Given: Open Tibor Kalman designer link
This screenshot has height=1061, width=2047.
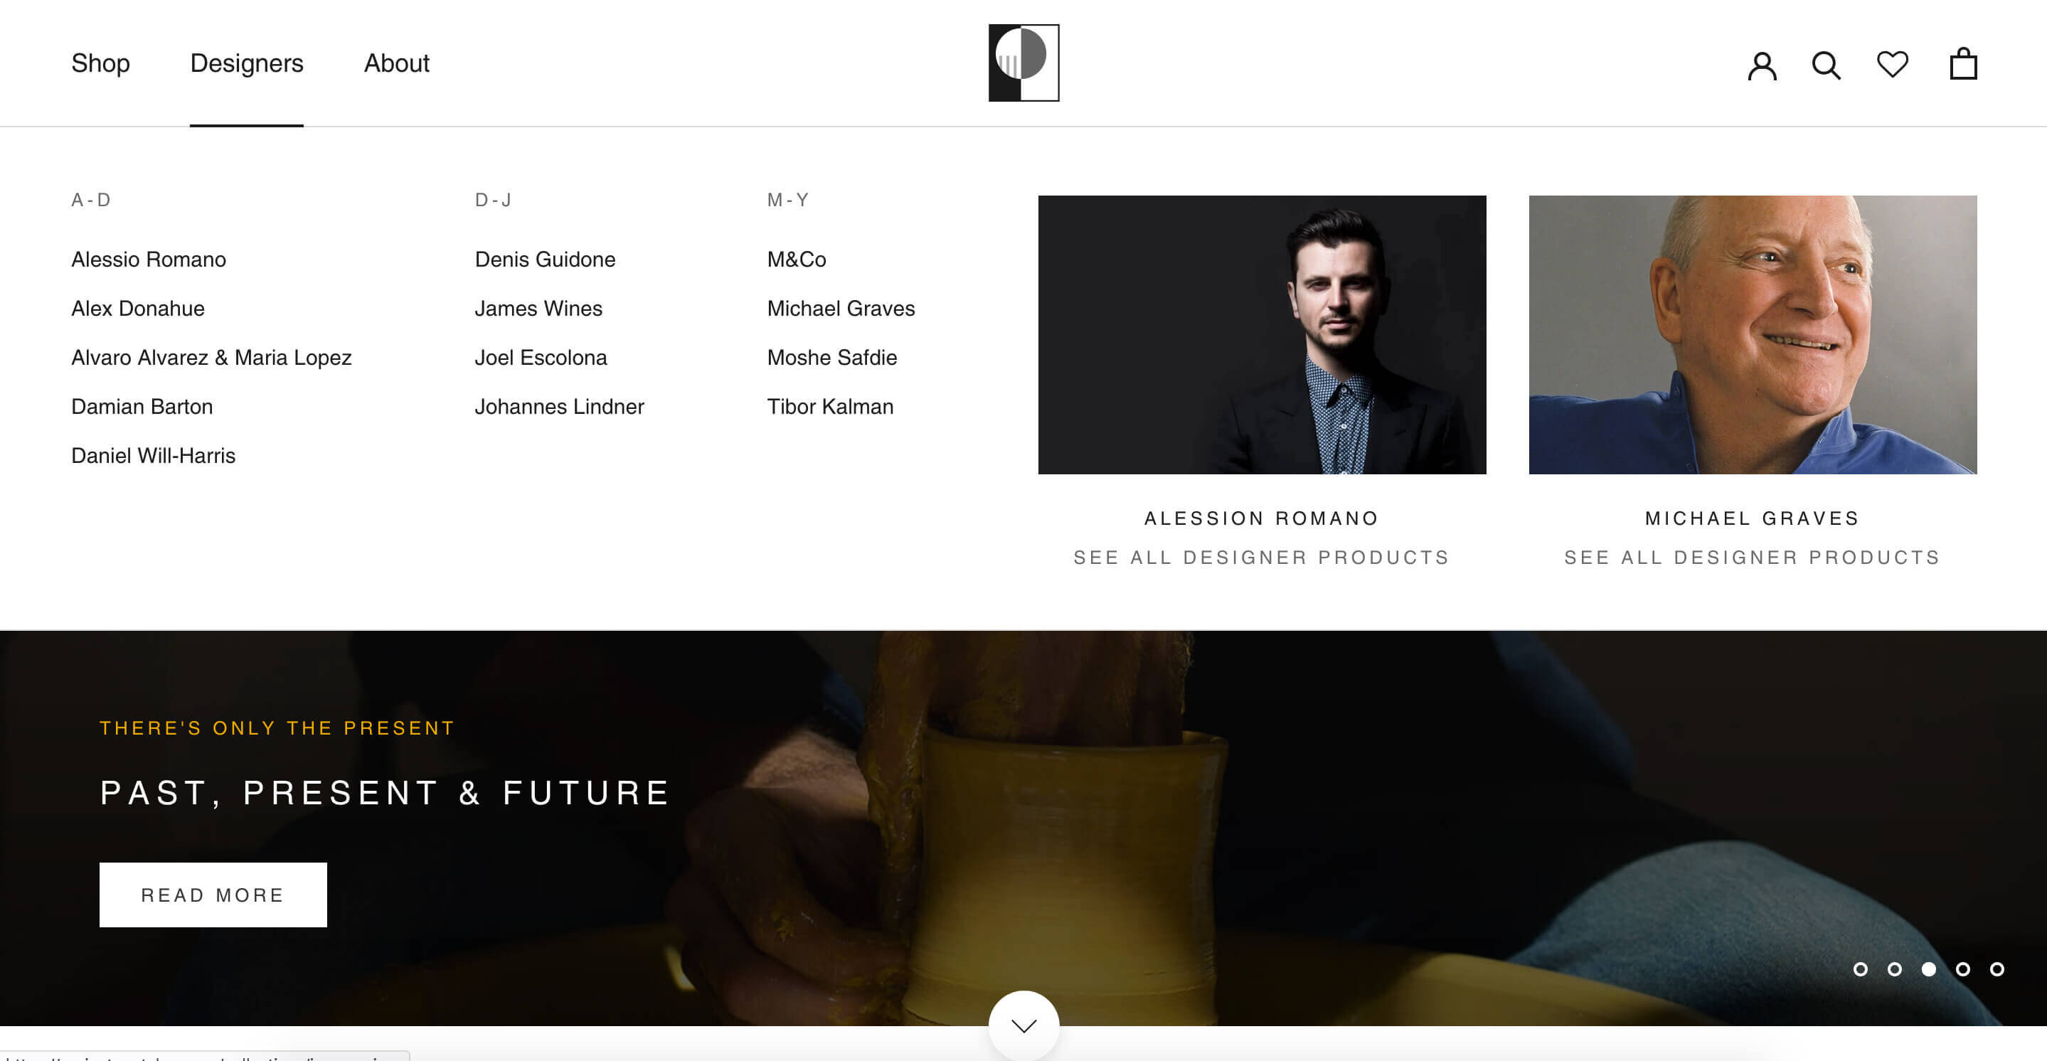Looking at the screenshot, I should (829, 406).
